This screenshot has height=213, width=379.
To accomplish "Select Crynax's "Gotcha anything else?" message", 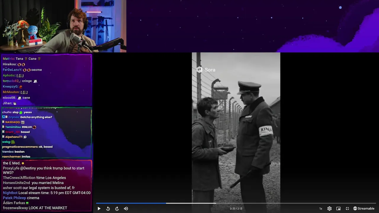I will point(27,117).
